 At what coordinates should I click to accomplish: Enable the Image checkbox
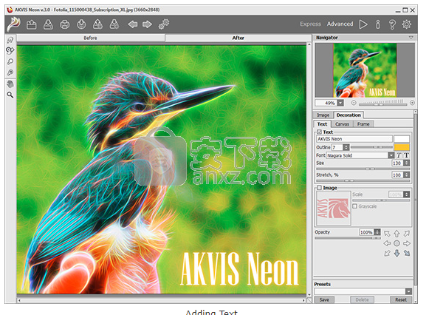click(319, 188)
